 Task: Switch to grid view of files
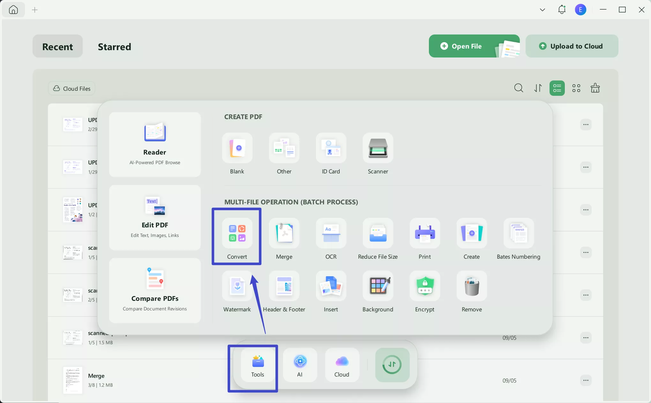point(576,88)
